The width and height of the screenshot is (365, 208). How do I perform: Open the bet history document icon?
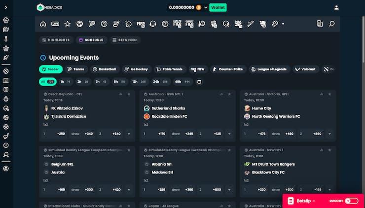coord(320,24)
